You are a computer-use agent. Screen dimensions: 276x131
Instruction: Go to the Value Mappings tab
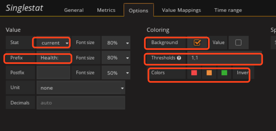pyautogui.click(x=181, y=10)
